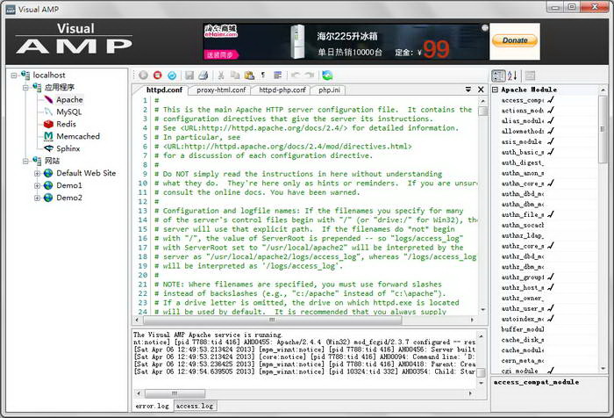Screen dimensions: 614x418
Task: Cut selection with the scissors icon
Action: click(221, 76)
